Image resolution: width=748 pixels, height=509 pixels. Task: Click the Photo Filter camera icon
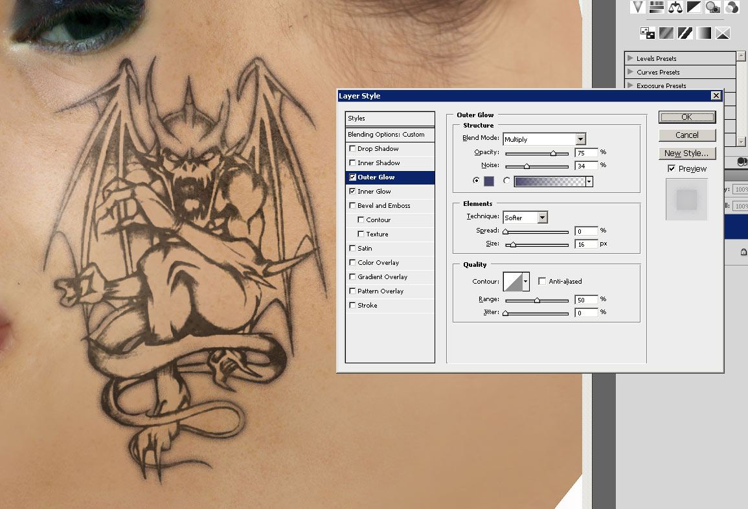(x=713, y=7)
